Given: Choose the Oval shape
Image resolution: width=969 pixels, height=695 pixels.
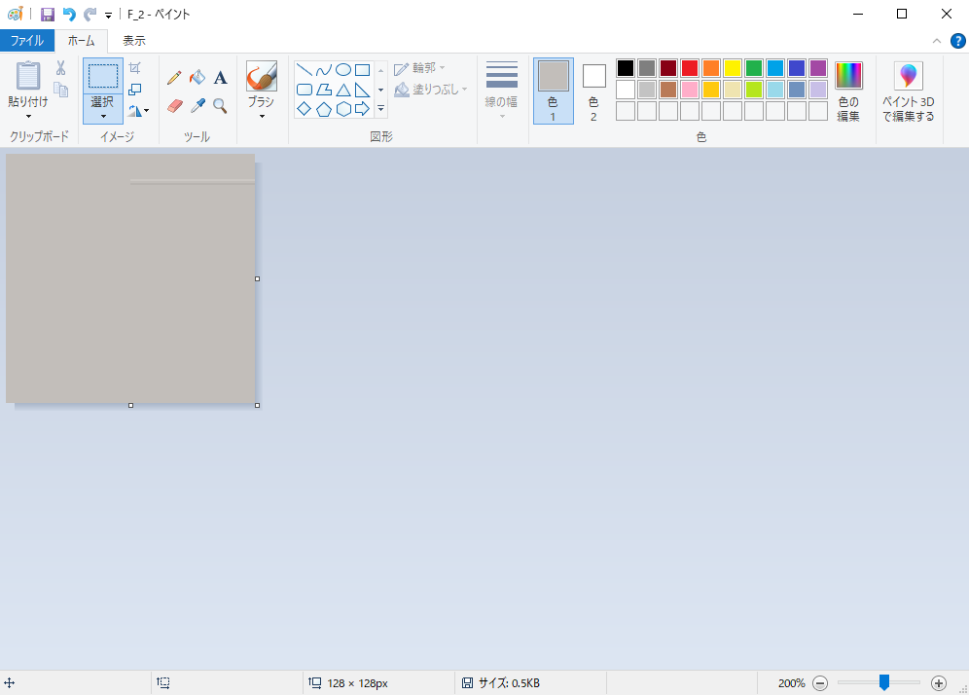Looking at the screenshot, I should pyautogui.click(x=343, y=70).
